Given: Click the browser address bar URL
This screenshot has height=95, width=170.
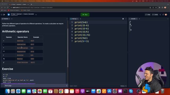Looking at the screenshot, I should [32, 7].
